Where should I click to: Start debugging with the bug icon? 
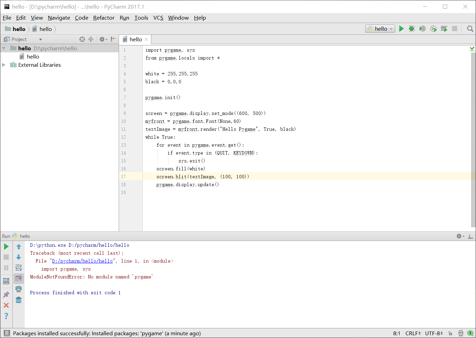pos(412,29)
